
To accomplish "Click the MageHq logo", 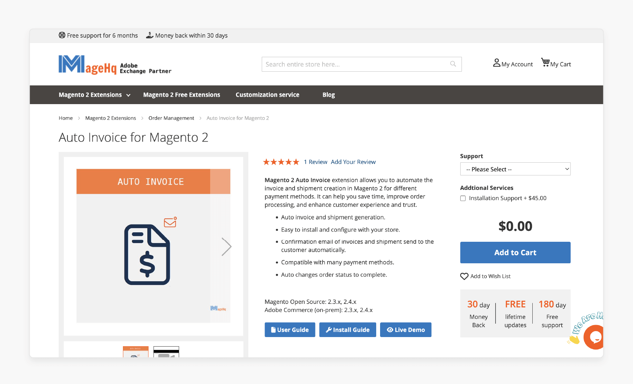I will (87, 65).
